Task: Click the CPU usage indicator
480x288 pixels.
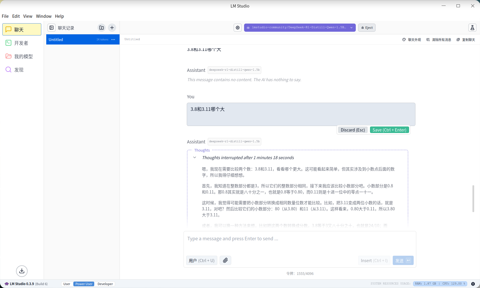Action: point(454,284)
